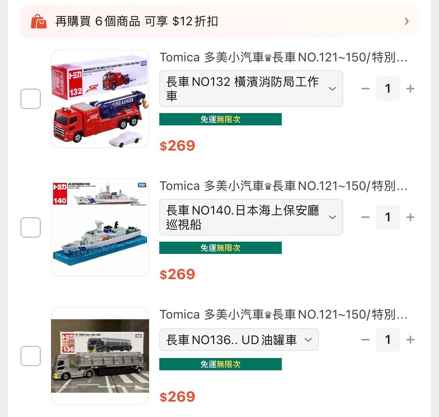View the patrol ship product thumbnail

[x=100, y=227]
